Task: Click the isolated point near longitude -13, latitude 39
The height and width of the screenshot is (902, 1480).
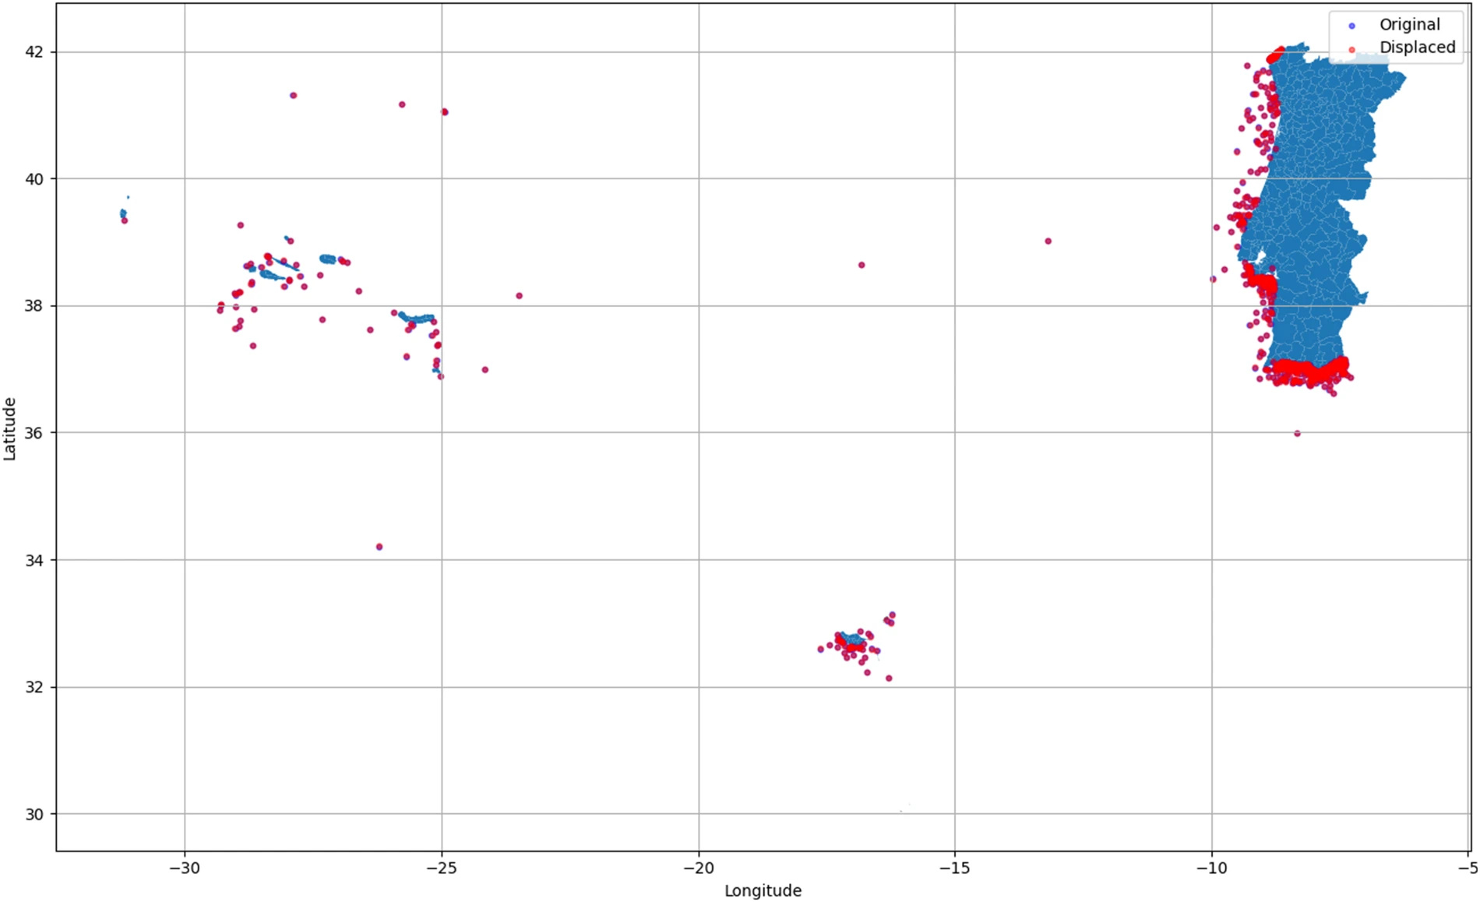Action: (x=1048, y=241)
